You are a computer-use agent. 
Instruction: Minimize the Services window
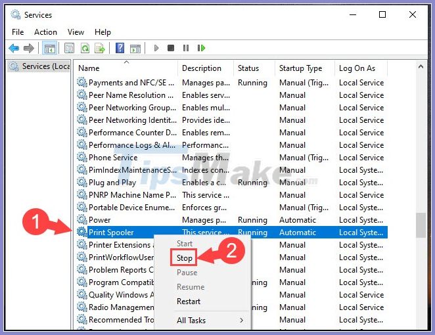click(353, 14)
